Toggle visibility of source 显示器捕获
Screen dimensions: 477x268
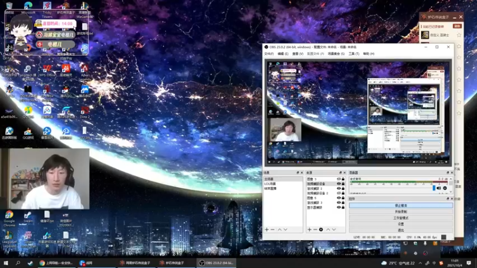339,207
